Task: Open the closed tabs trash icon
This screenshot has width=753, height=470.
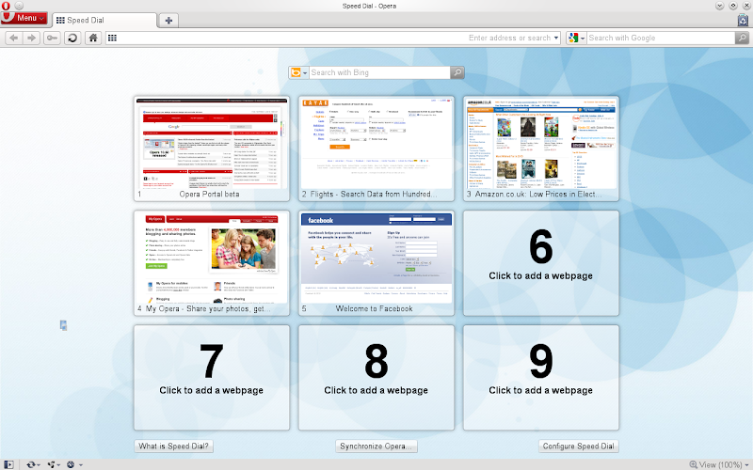Action: [x=743, y=20]
